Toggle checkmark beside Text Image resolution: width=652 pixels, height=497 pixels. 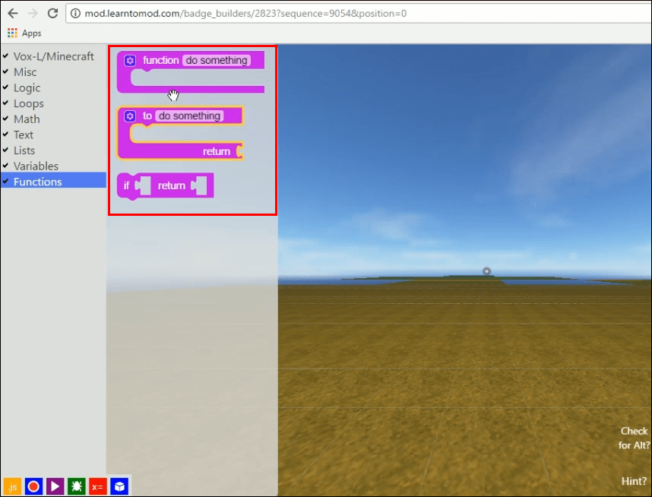coord(5,135)
